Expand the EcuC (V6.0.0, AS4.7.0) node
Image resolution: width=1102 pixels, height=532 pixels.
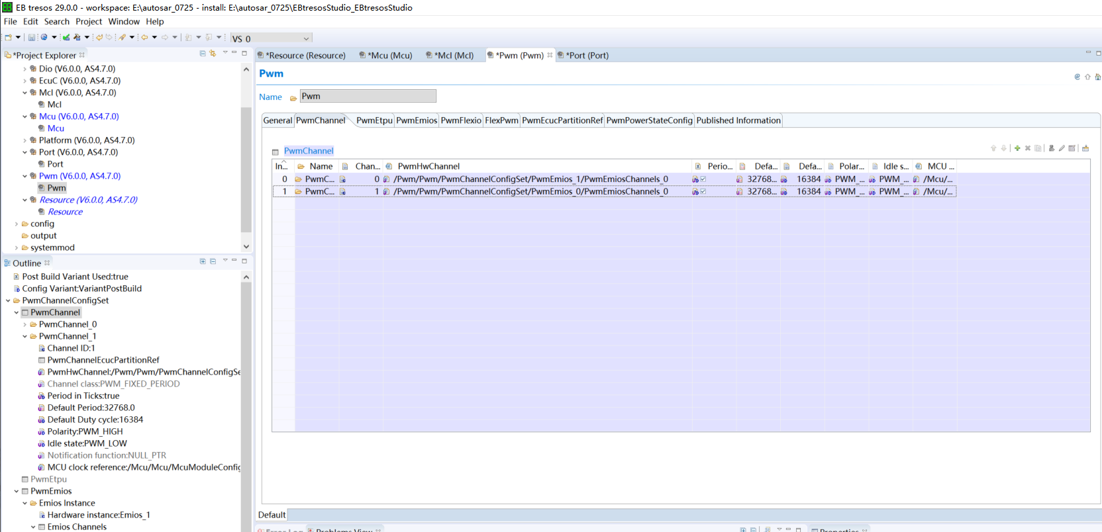tap(25, 81)
